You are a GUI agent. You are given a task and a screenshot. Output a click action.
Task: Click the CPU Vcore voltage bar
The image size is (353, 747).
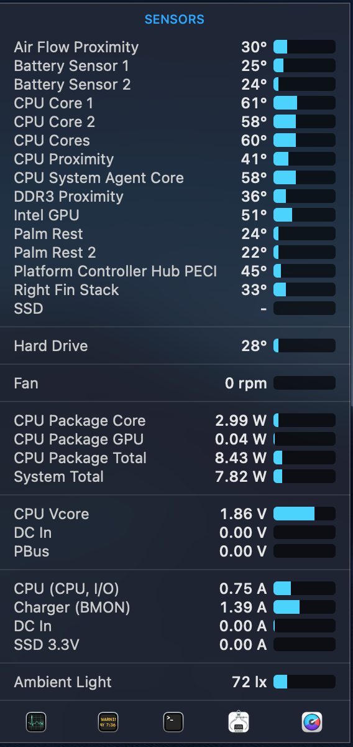point(305,514)
